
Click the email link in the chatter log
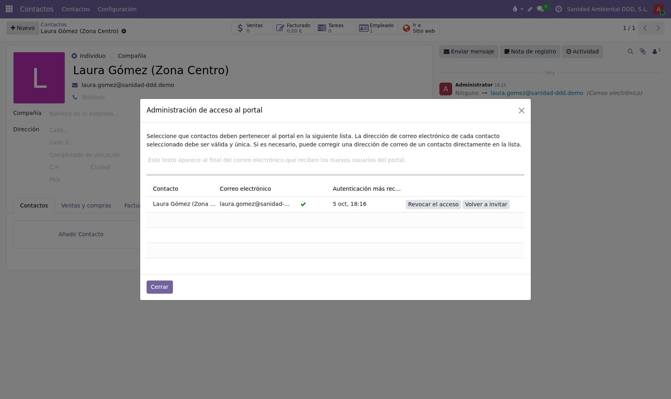[537, 93]
